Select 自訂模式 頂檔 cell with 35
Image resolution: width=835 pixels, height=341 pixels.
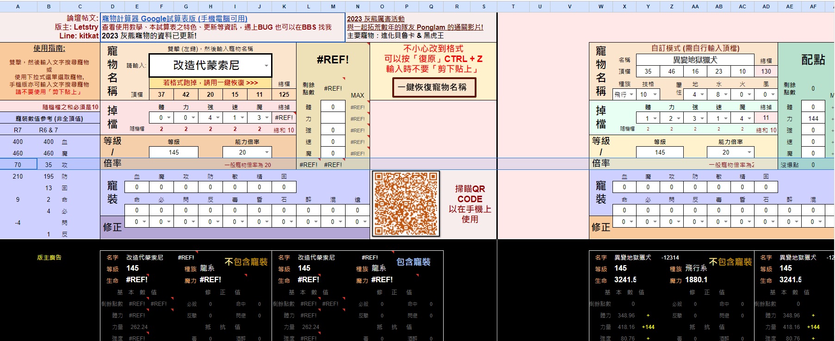click(648, 71)
